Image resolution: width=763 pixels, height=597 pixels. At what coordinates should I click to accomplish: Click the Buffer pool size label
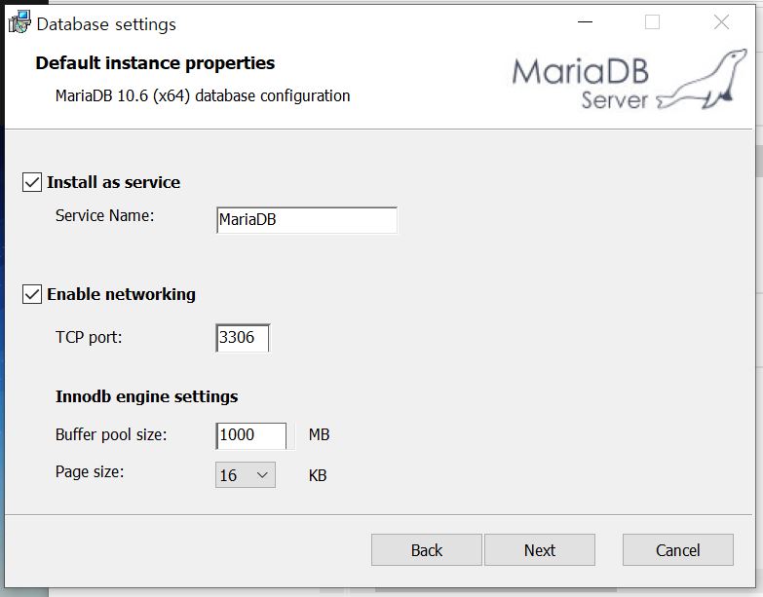(111, 434)
